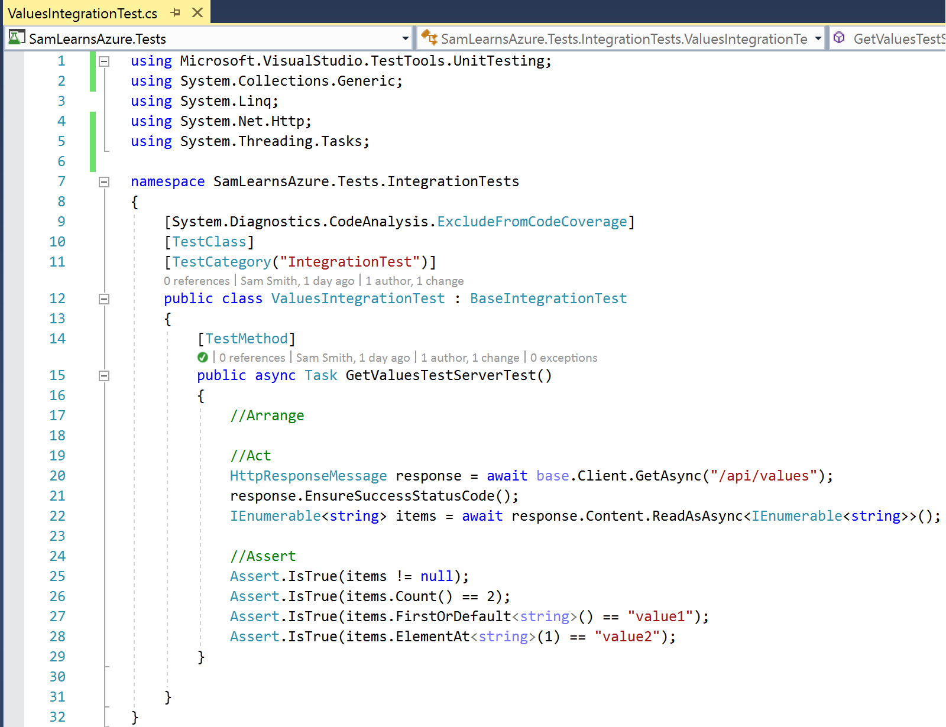The image size is (946, 727).
Task: Open '1 author, 1 change' CodeLens above method
Action: click(470, 358)
